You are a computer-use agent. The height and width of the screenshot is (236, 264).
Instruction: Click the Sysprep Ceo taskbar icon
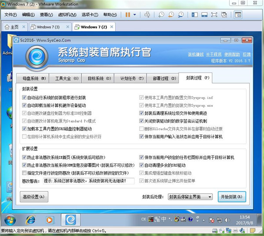tap(70, 220)
